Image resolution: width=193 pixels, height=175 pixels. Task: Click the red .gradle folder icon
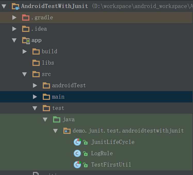click(26, 17)
